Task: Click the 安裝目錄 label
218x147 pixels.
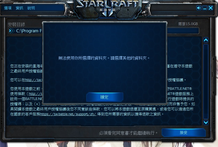Action: [x=16, y=25]
